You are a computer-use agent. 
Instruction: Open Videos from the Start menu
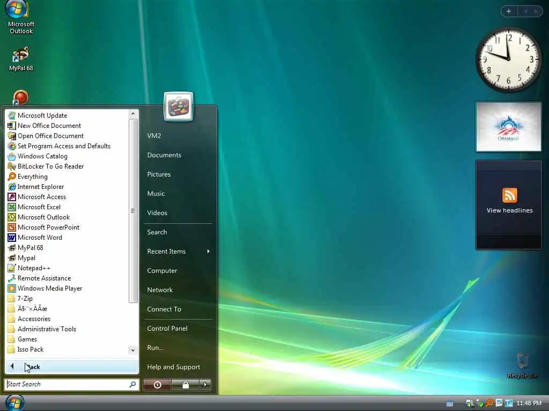157,212
